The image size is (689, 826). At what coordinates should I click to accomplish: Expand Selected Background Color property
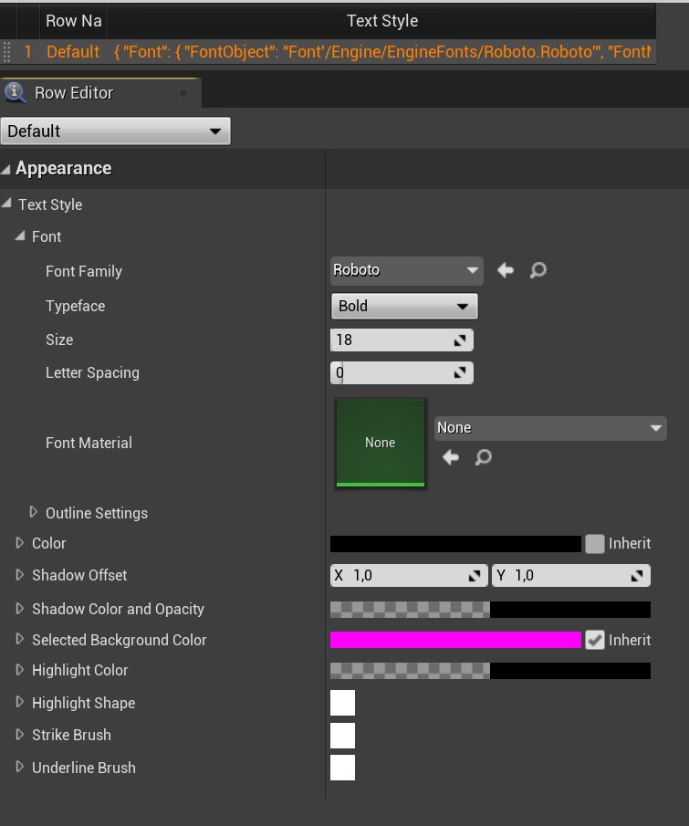[x=19, y=639]
